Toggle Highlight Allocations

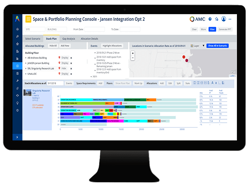point(112,46)
